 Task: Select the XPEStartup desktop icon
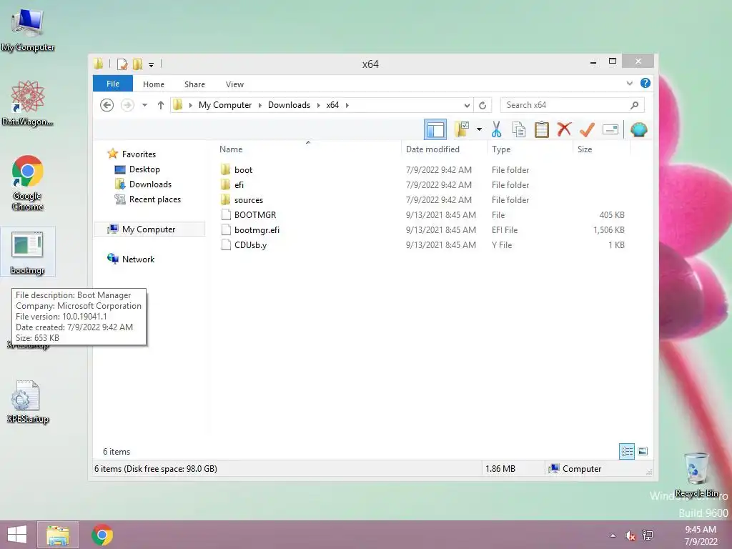[x=28, y=402]
